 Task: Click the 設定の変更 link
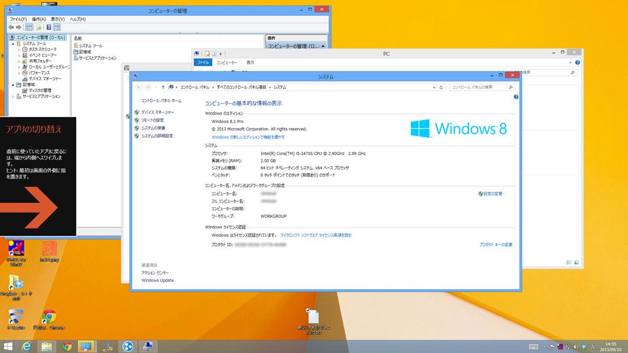pos(492,194)
